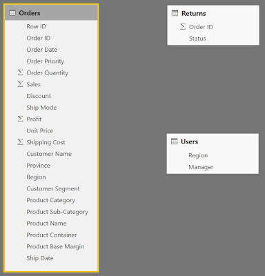
Task: Select the Users table title
Action: 189,141
